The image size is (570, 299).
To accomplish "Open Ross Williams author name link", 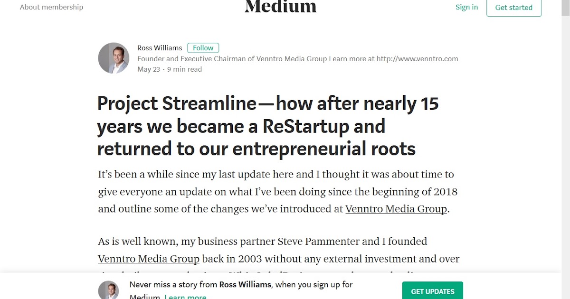I will (x=160, y=48).
